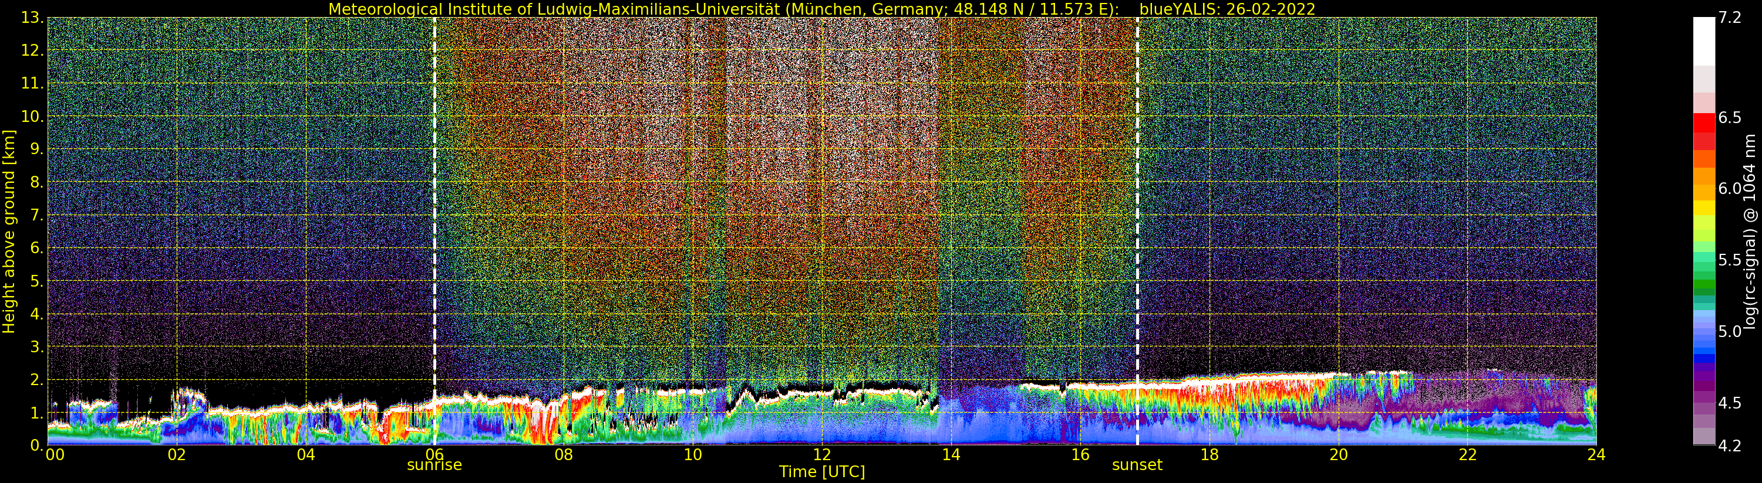1762x483 pixels.
Task: Click the "12" time axis tick label
Action: coord(822,454)
